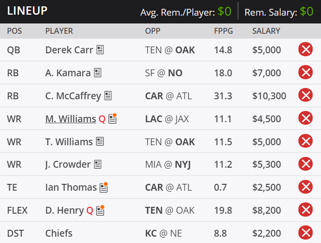
Task: Remove D. Henry from the FLEX spot
Action: tap(305, 210)
